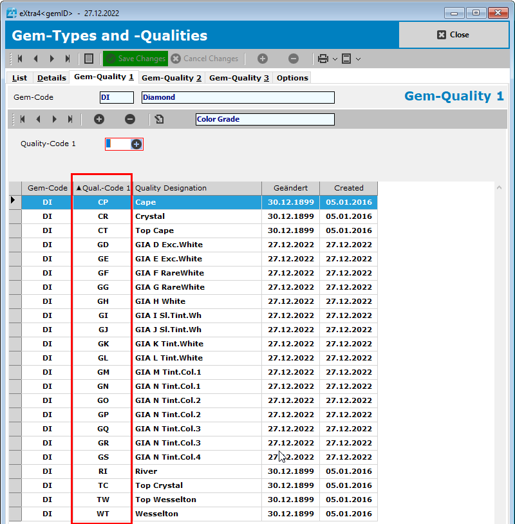Click the list view icon beside Save Changes
The width and height of the screenshot is (515, 524).
tap(89, 59)
